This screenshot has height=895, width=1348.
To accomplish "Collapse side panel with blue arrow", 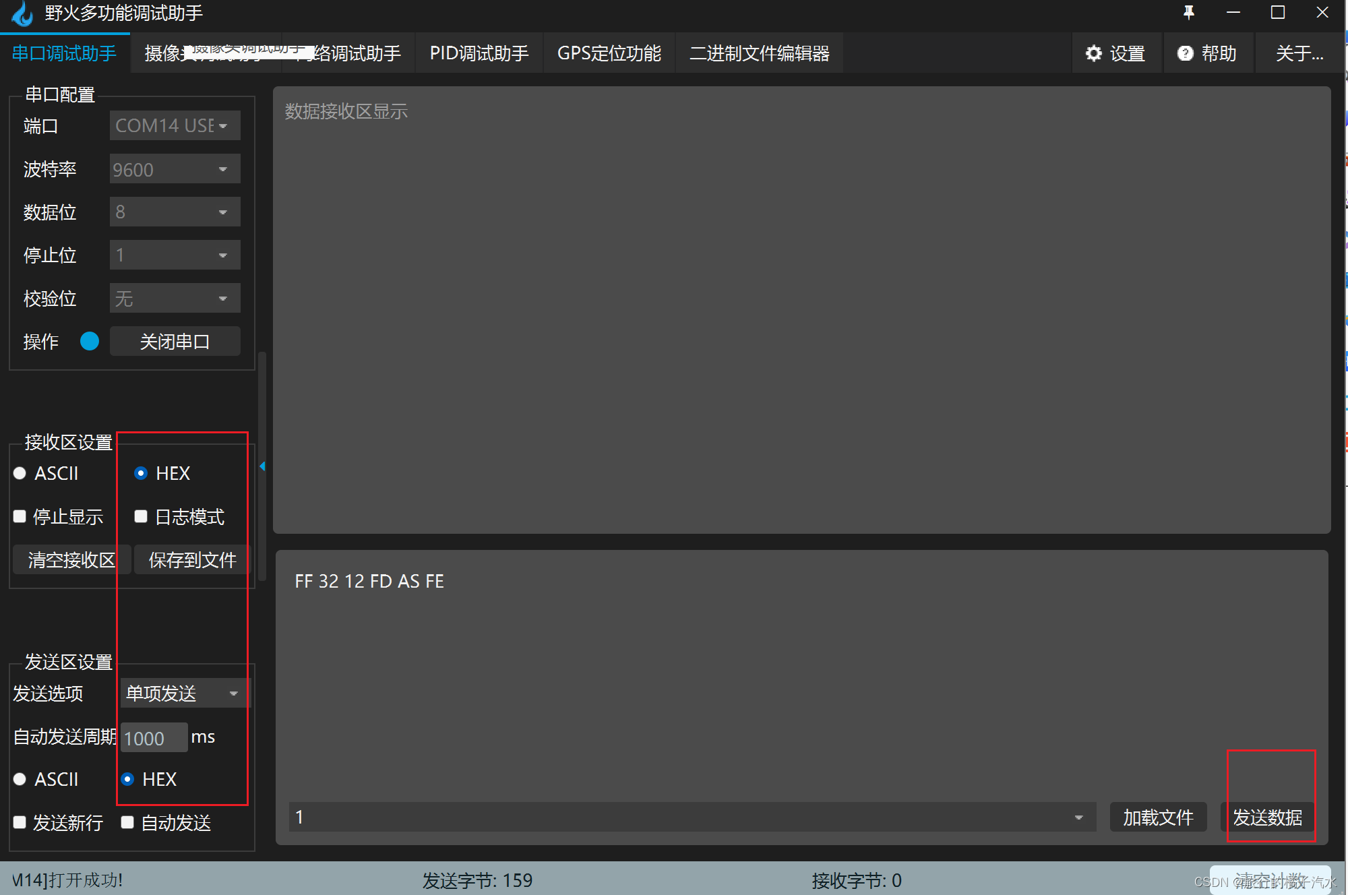I will 262,466.
